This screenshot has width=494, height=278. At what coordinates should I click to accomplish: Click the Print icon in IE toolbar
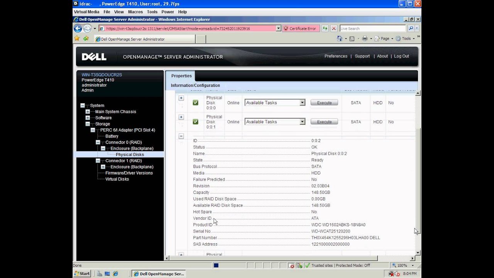[x=365, y=39]
